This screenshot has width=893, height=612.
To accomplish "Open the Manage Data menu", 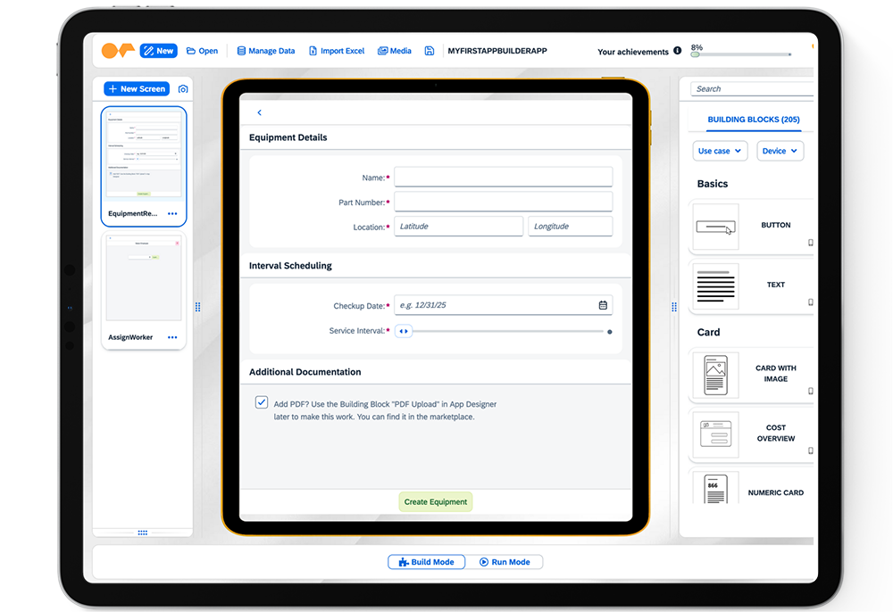I will (265, 51).
